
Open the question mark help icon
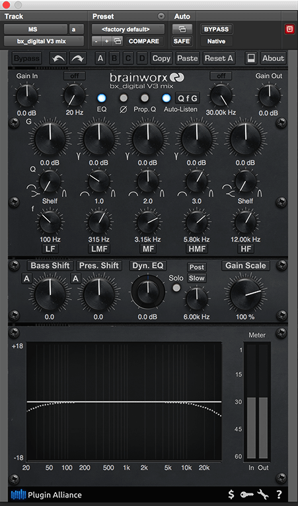point(279,494)
